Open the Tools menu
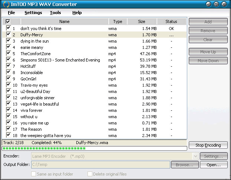The height and width of the screenshot is (180, 231). pyautogui.click(x=55, y=13)
